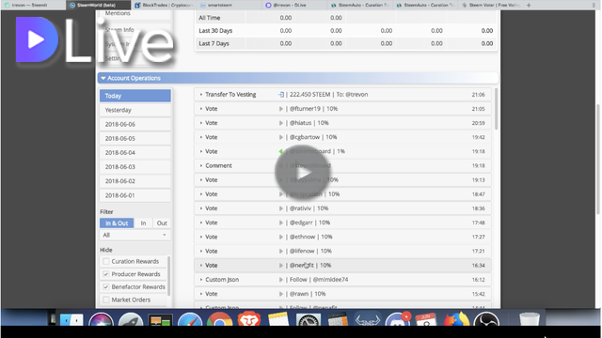Open Safari from the dock
This screenshot has width=602, height=338.
(x=190, y=319)
